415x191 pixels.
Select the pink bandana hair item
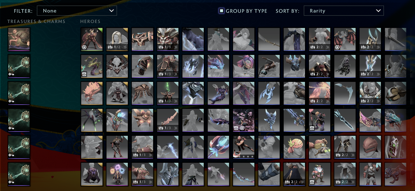(294, 147)
